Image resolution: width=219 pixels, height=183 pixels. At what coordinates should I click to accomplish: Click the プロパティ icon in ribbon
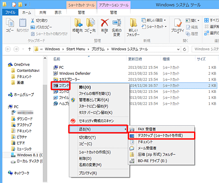178,23
